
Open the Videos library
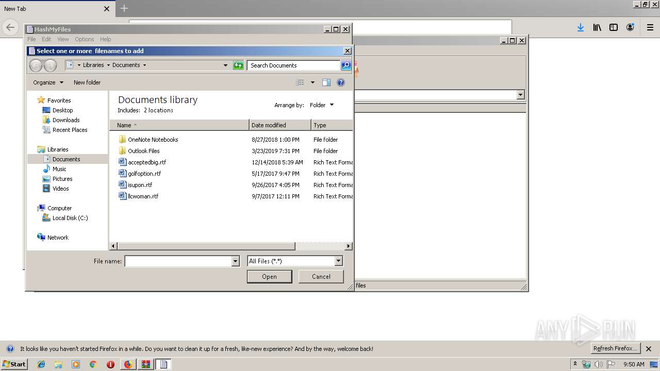pos(60,189)
